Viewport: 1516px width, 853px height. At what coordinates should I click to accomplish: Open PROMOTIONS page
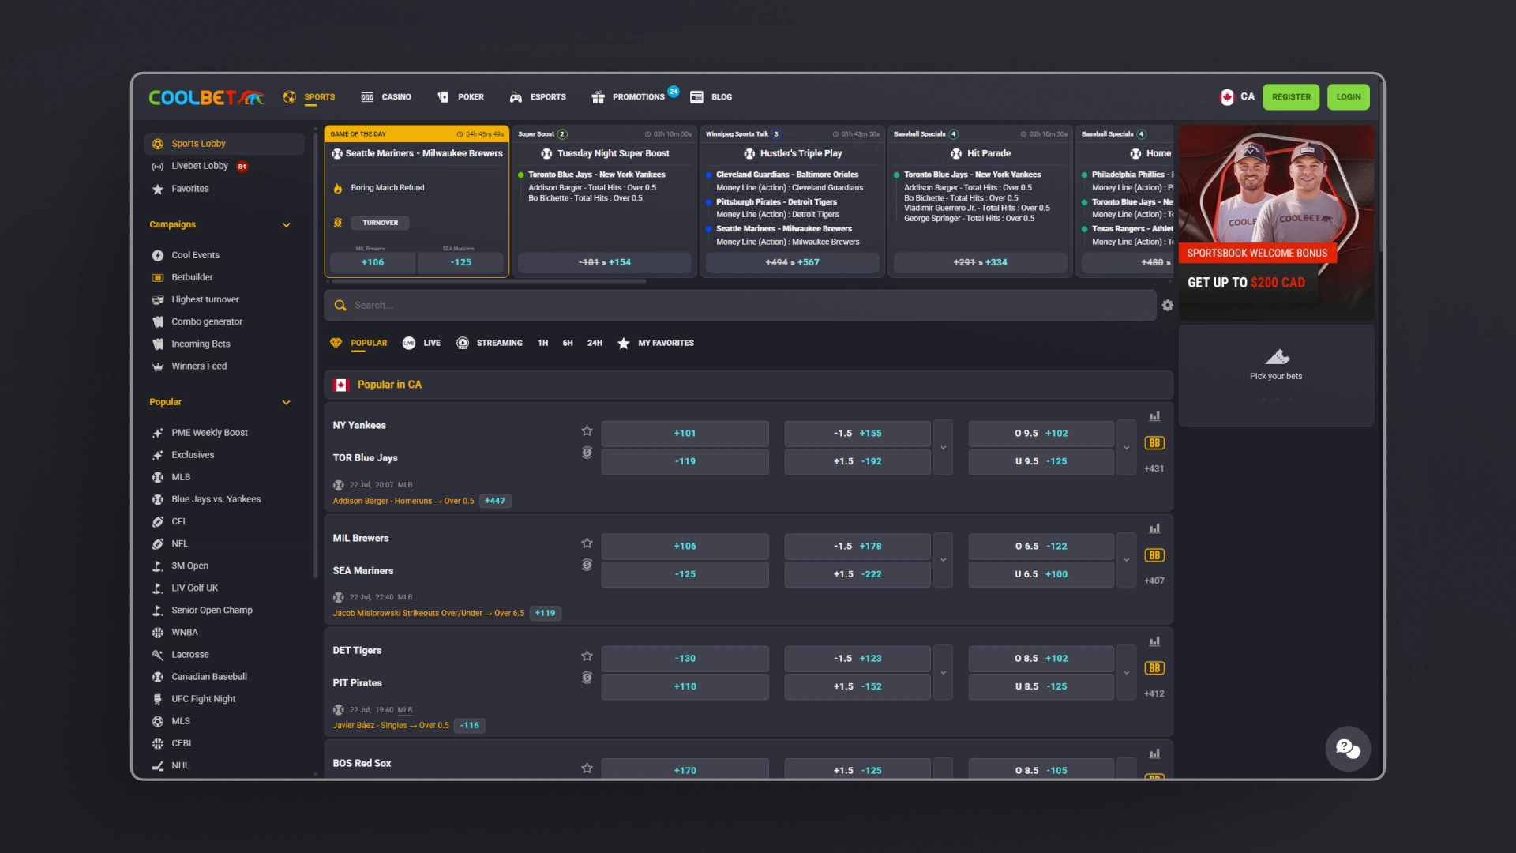point(629,97)
